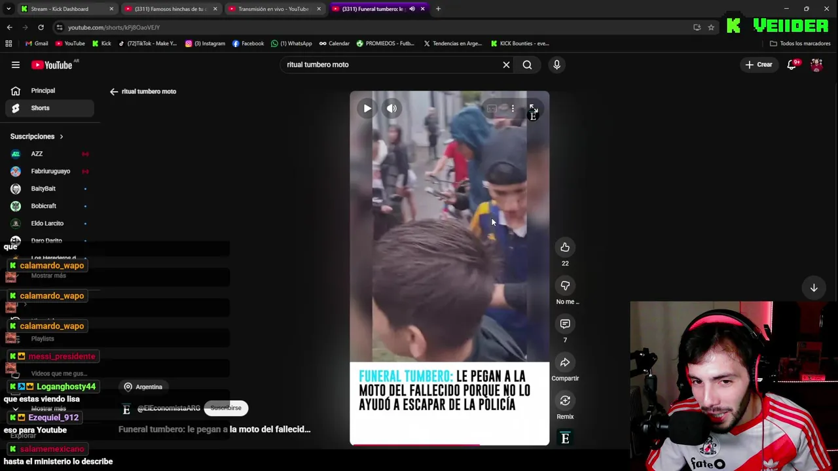Select Principal in the sidebar
Screen dimensions: 838x471
(49, 90)
